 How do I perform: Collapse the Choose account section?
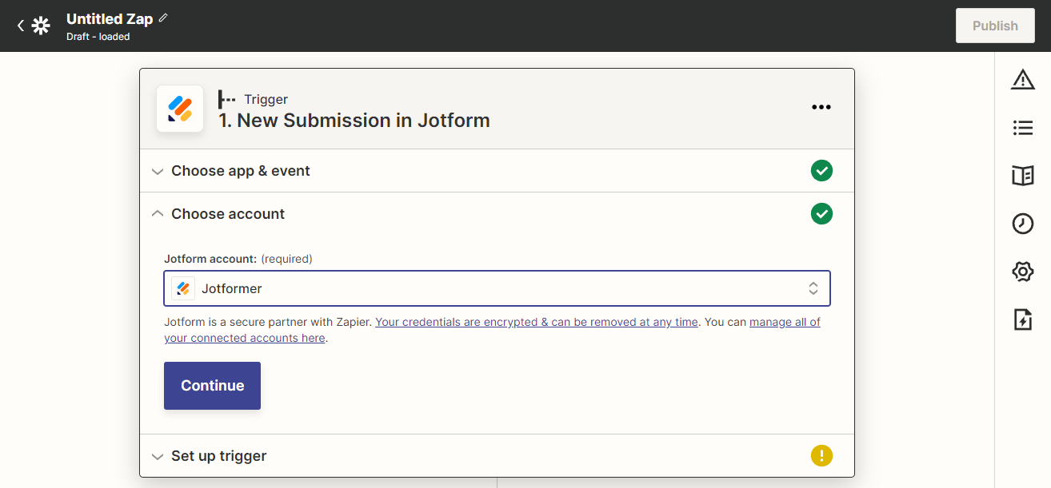pyautogui.click(x=228, y=214)
